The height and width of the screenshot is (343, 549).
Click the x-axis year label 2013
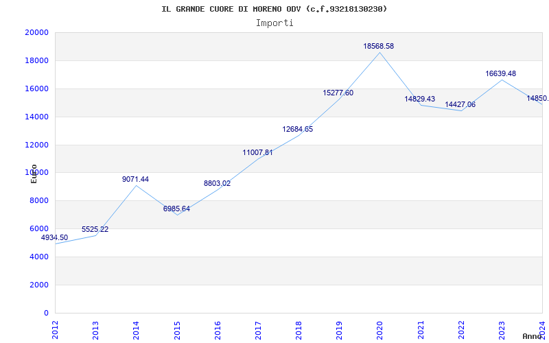pos(95,330)
